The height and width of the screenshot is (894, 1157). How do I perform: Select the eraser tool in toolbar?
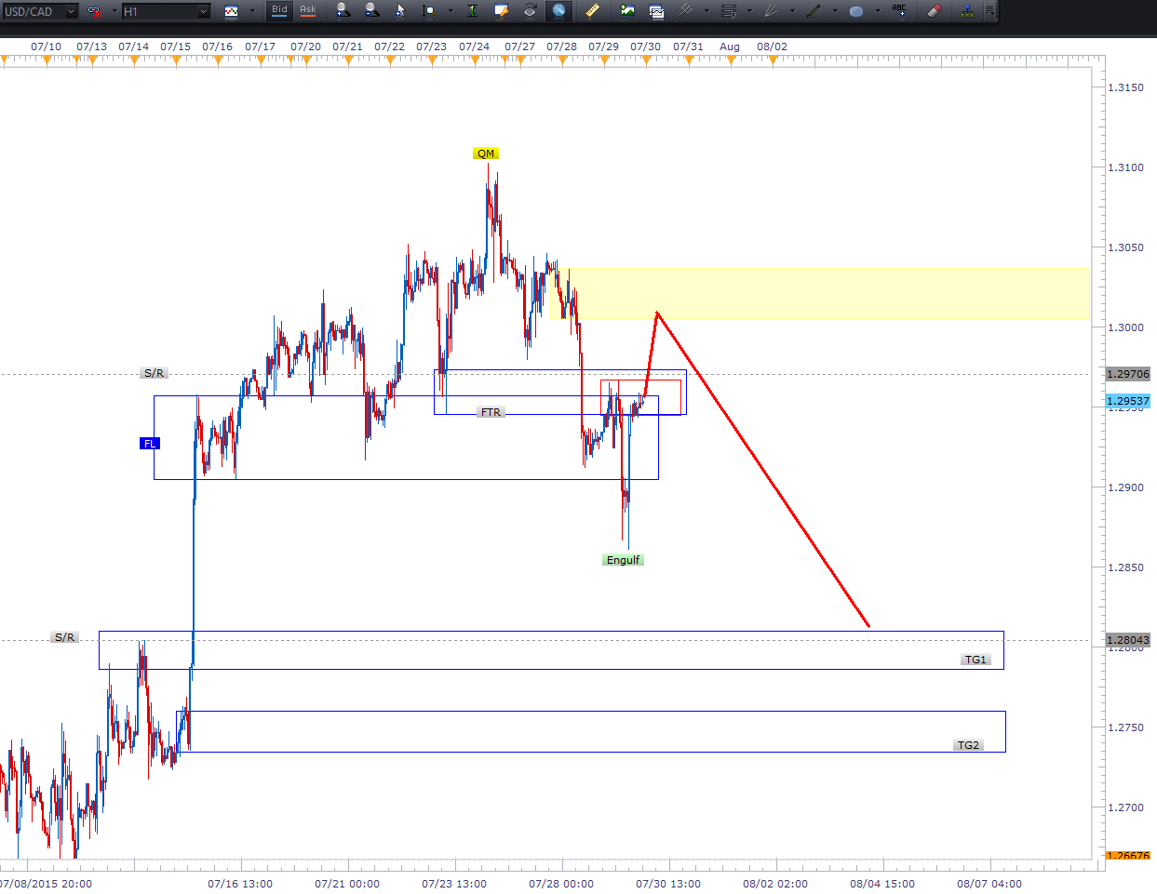tap(935, 11)
